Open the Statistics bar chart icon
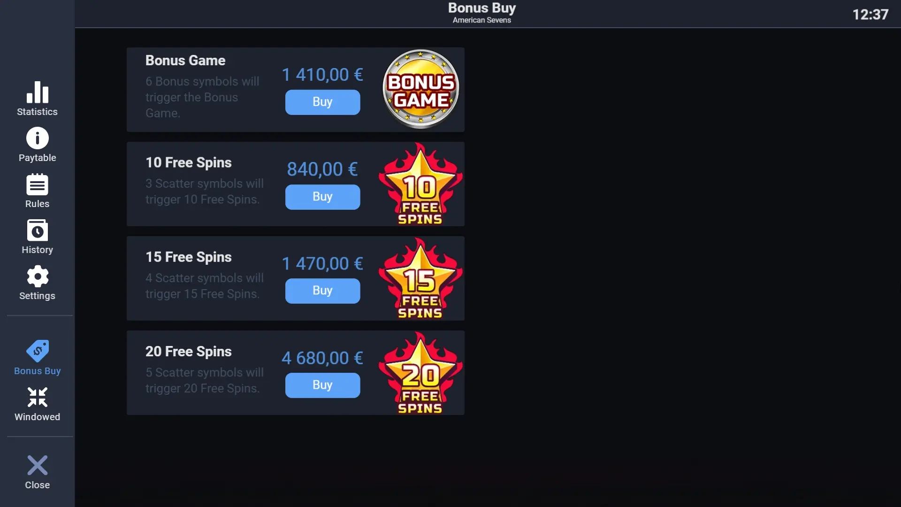 (x=38, y=92)
